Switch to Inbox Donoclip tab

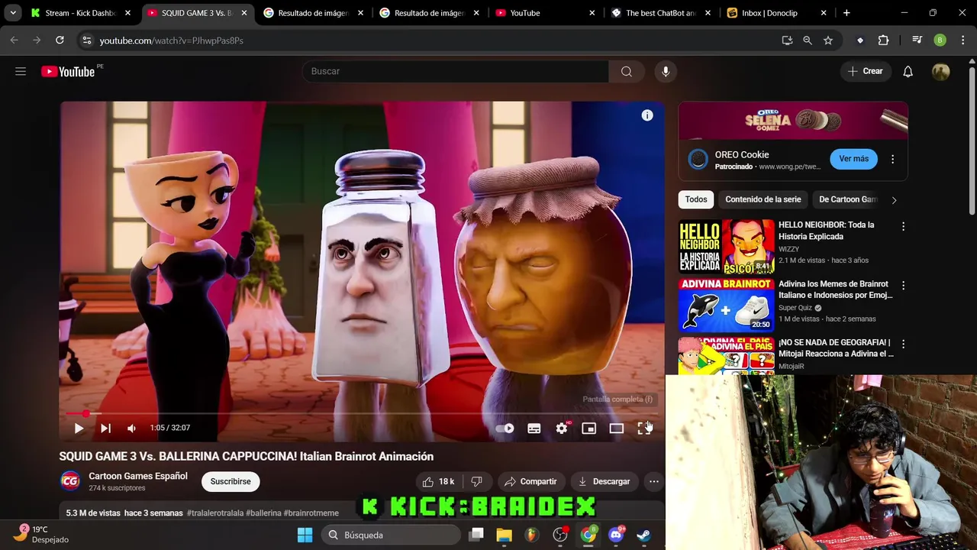[x=778, y=13]
